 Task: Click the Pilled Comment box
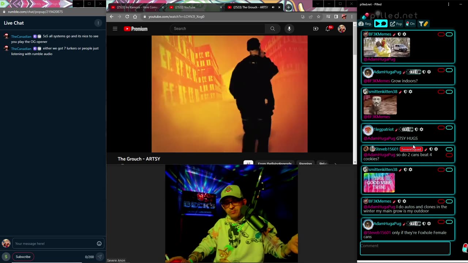(x=405, y=248)
